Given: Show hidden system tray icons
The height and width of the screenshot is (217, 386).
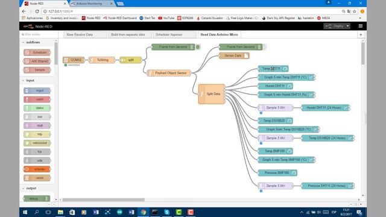Looking at the screenshot, I should [302, 212].
